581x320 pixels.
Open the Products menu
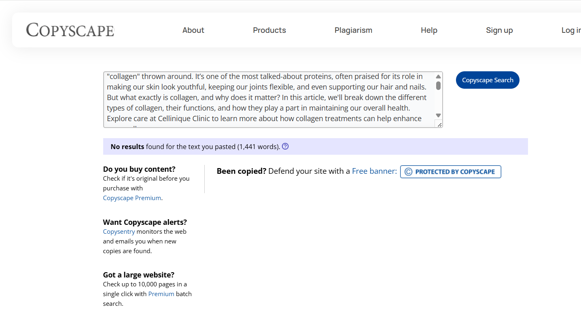pyautogui.click(x=269, y=30)
